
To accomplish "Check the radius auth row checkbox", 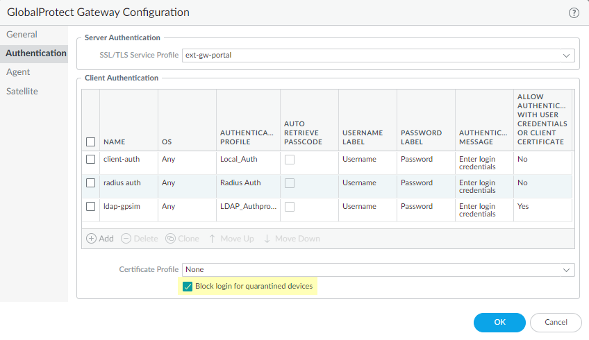I will (90, 183).
